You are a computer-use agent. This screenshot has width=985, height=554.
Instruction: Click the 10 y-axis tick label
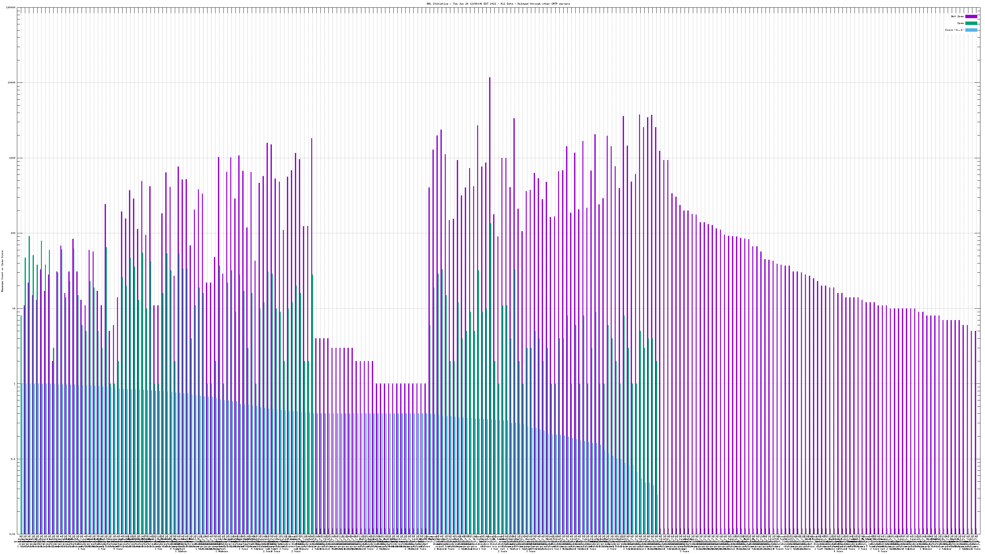point(14,308)
